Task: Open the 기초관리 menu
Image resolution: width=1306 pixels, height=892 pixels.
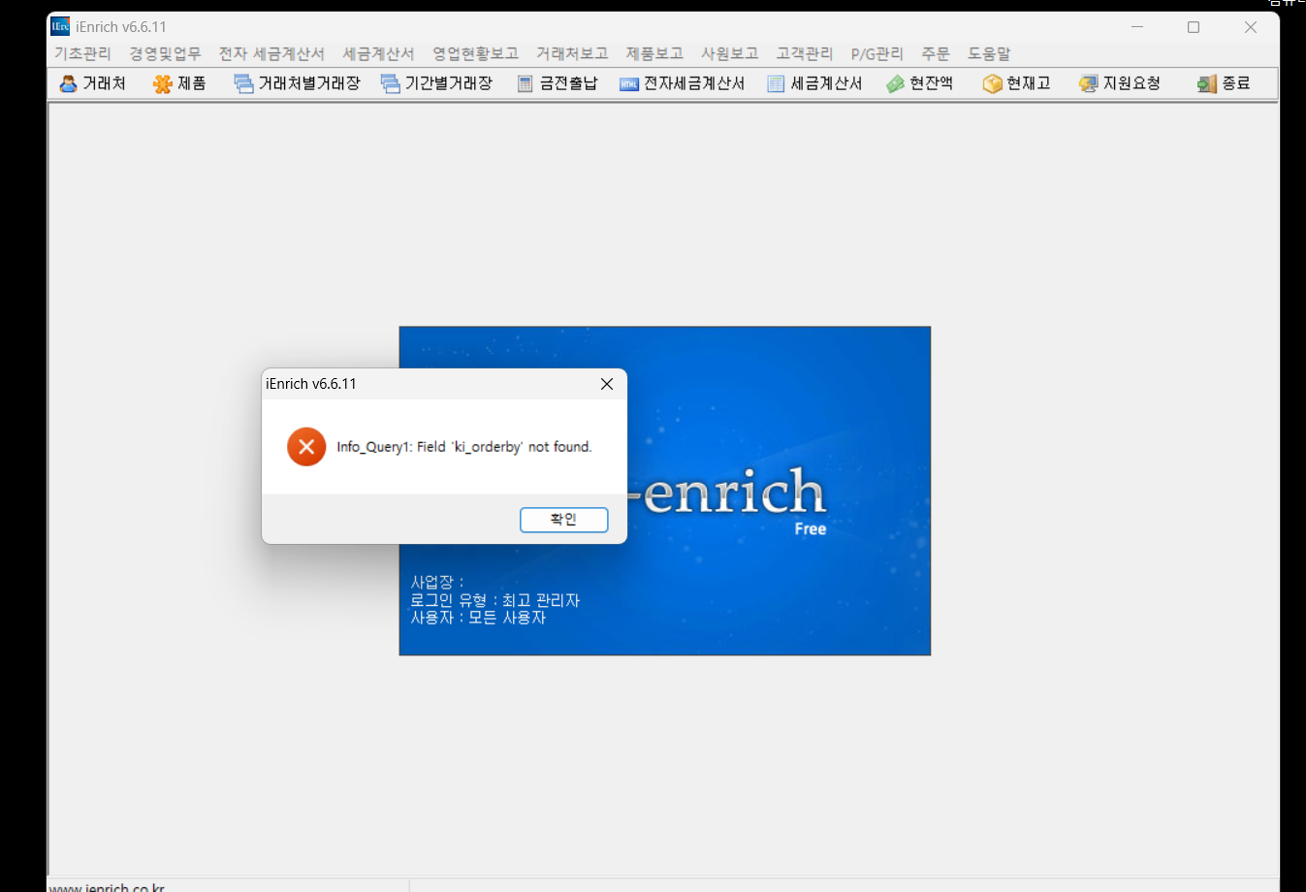Action: pyautogui.click(x=82, y=54)
